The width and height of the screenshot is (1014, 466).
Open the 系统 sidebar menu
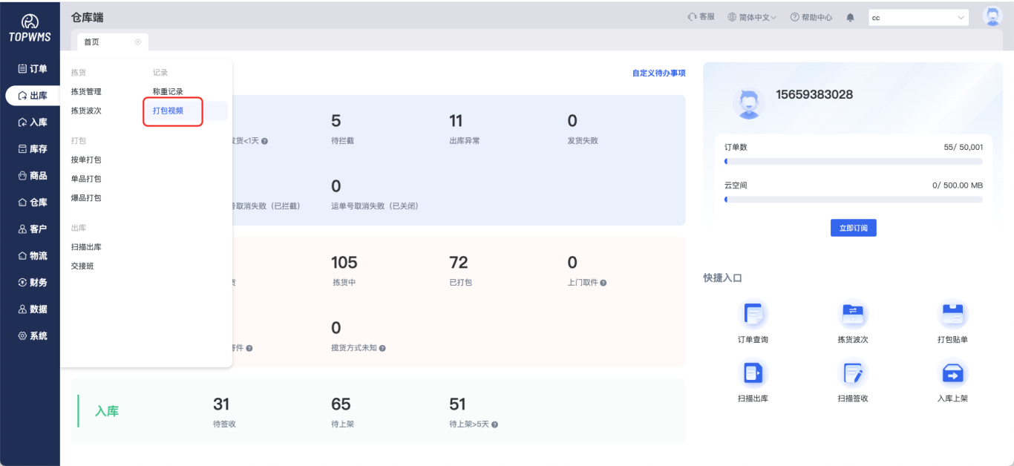coord(33,336)
